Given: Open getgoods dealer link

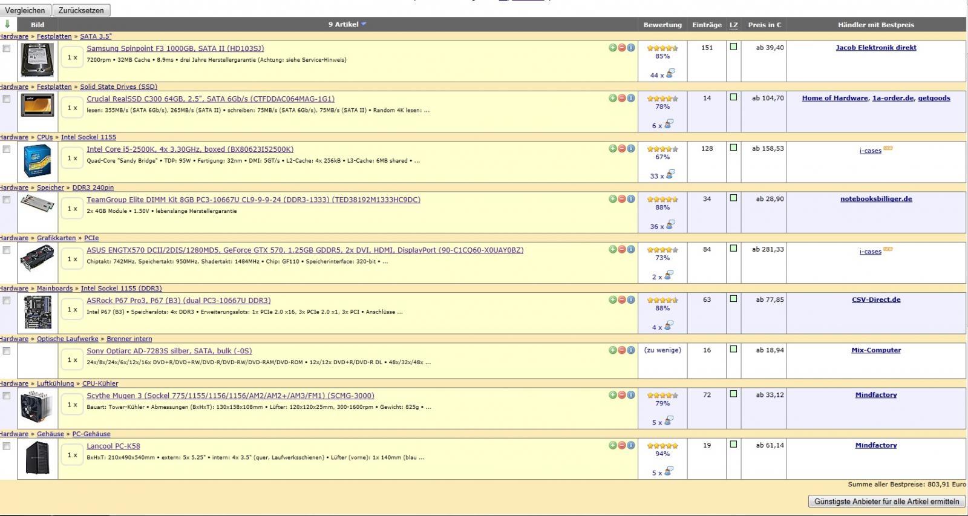Looking at the screenshot, I should click(x=934, y=98).
